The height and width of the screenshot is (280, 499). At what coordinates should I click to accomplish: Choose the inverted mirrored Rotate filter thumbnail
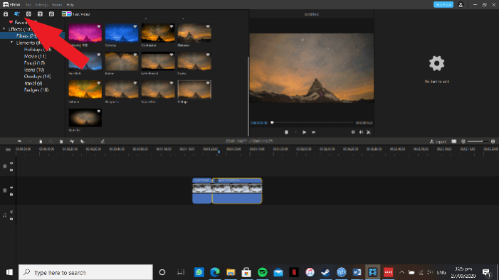coord(122,61)
